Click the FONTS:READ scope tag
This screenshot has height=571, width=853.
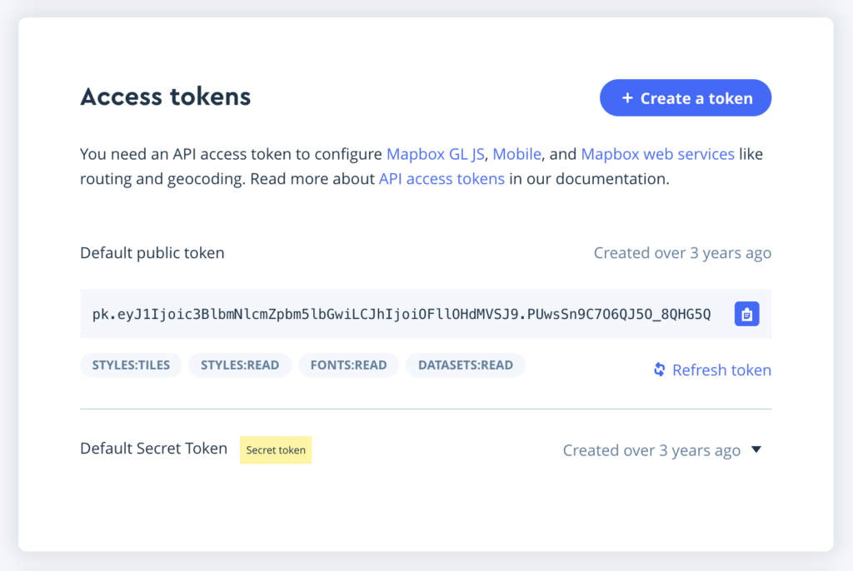pos(349,365)
